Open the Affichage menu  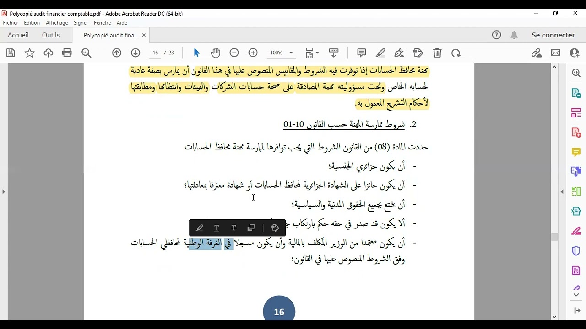[57, 23]
